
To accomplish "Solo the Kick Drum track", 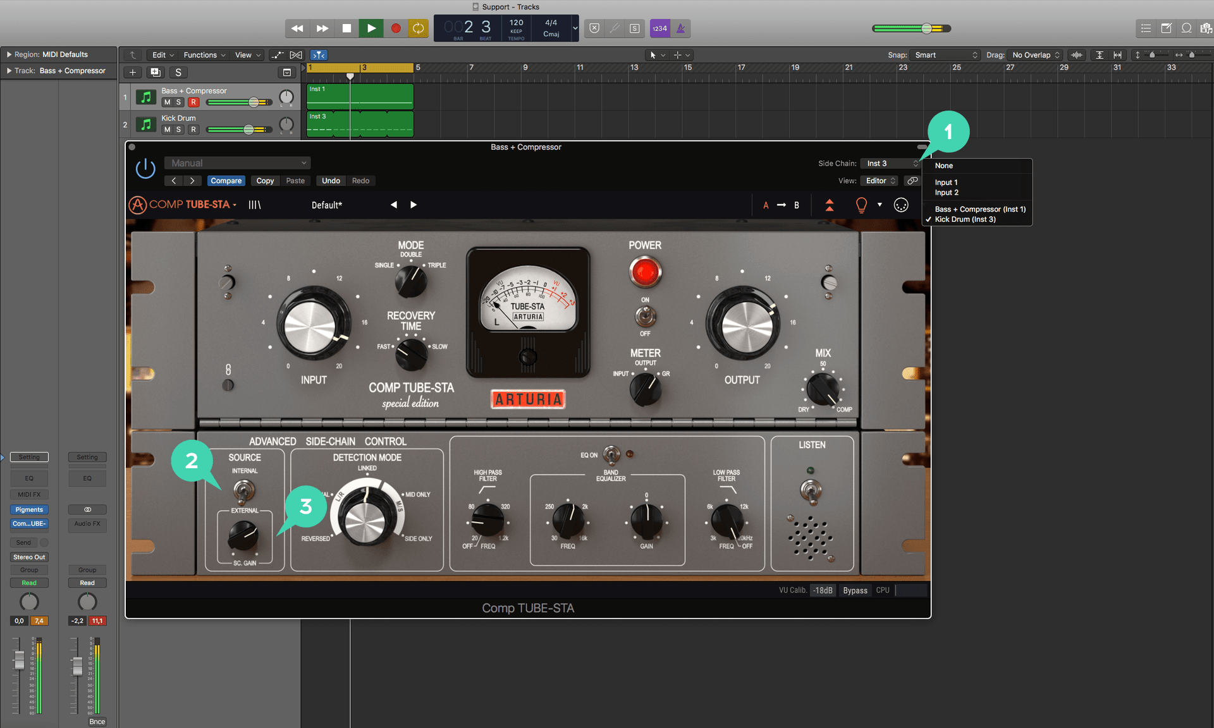I will 179,130.
